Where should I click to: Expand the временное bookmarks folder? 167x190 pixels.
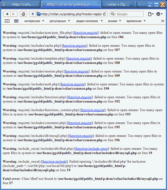[136, 21]
